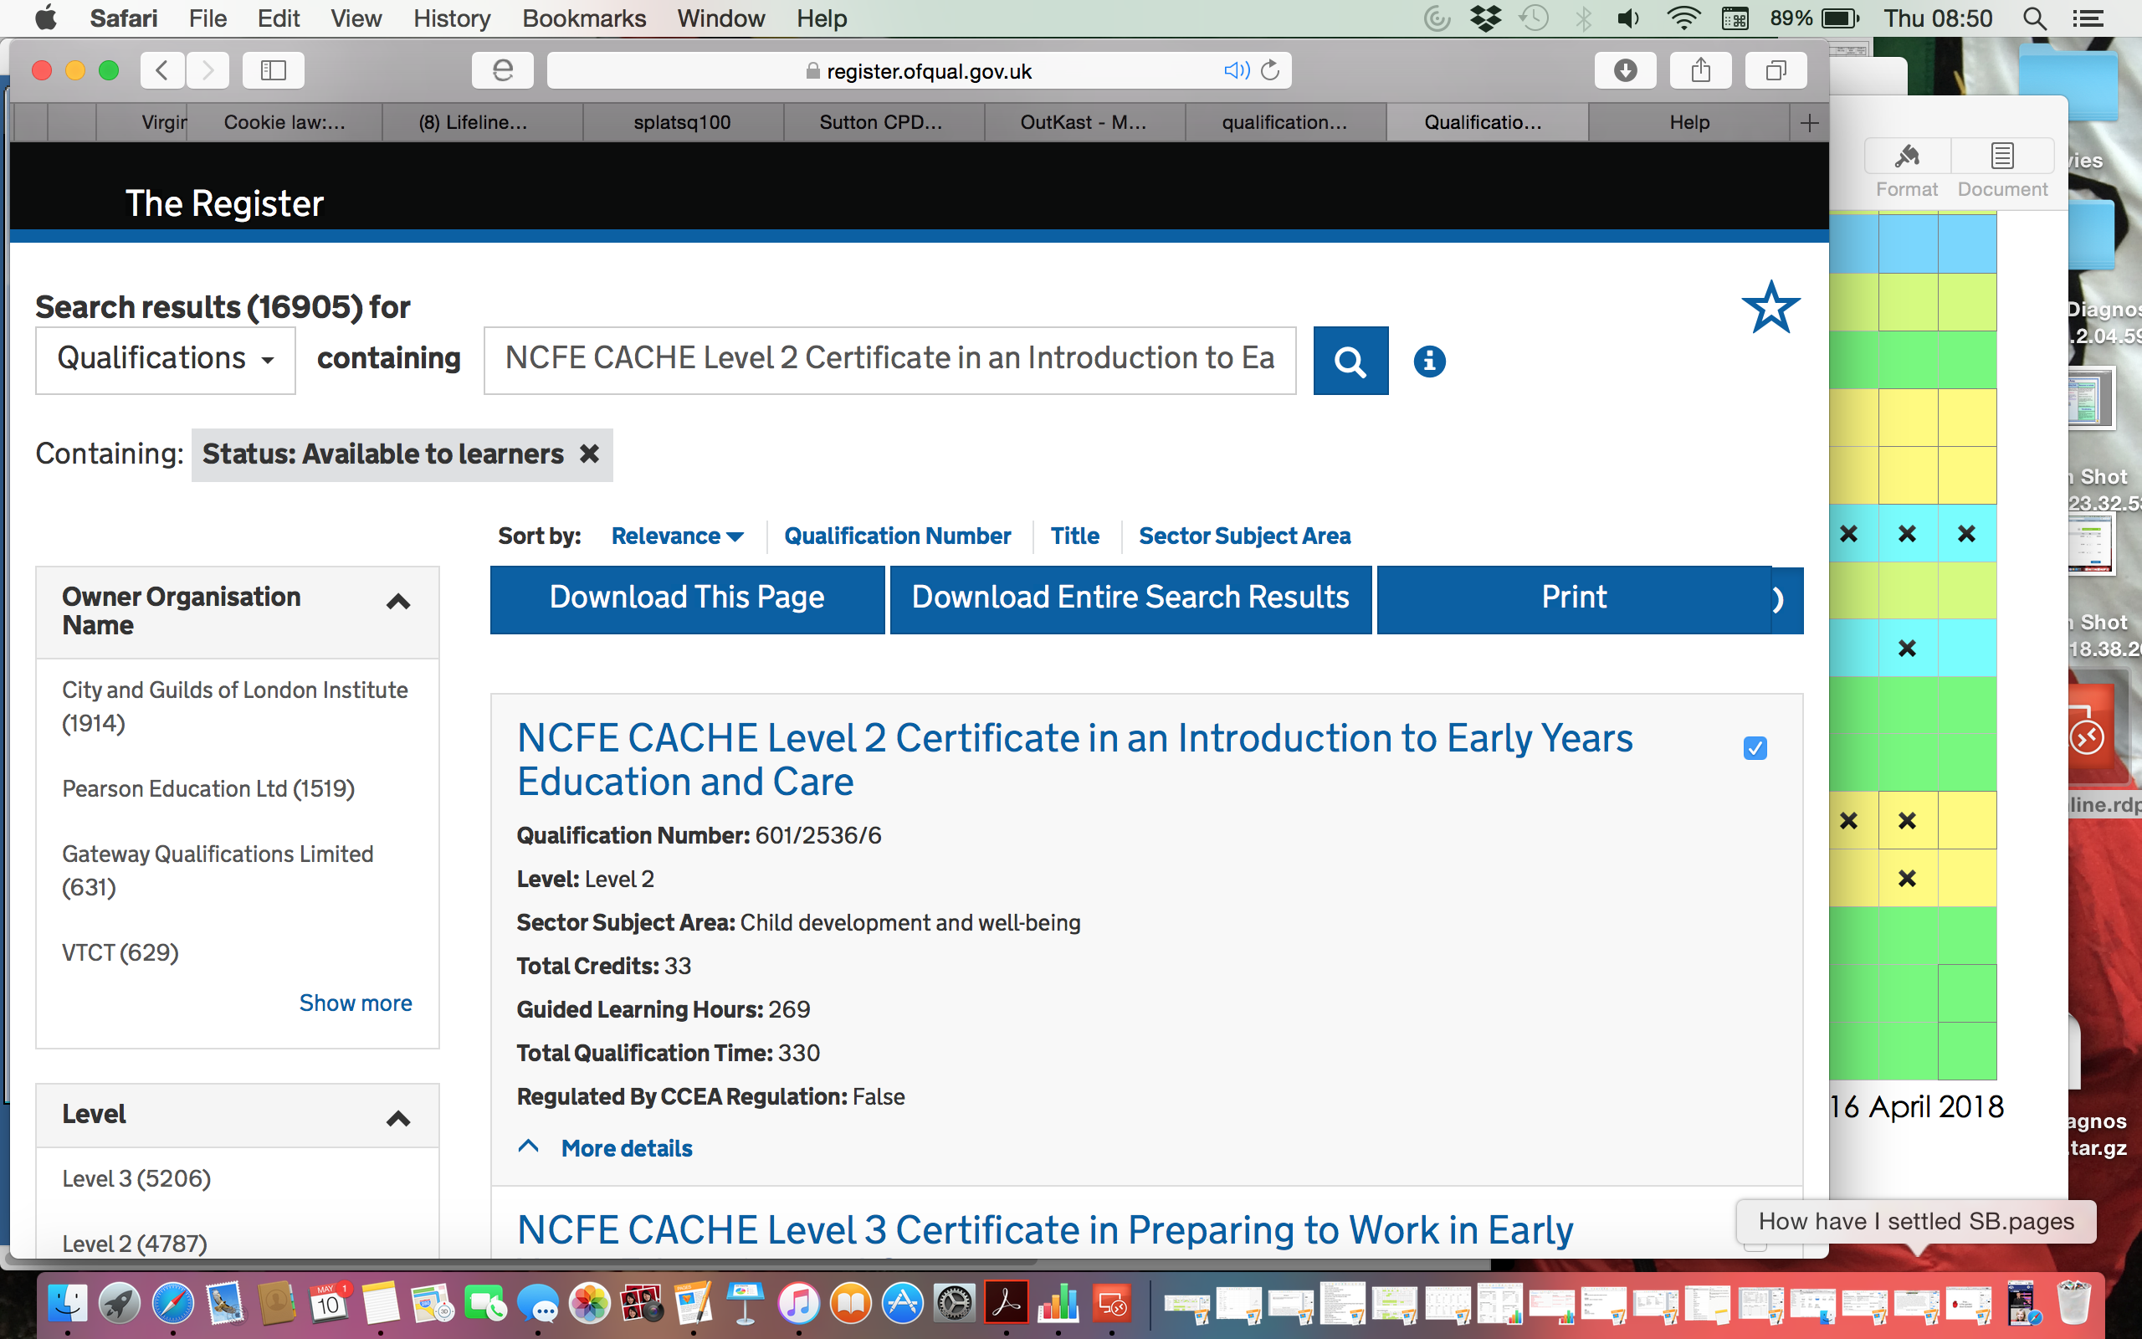
Task: Filter by City and Guilds of London Institute
Action: pos(235,705)
